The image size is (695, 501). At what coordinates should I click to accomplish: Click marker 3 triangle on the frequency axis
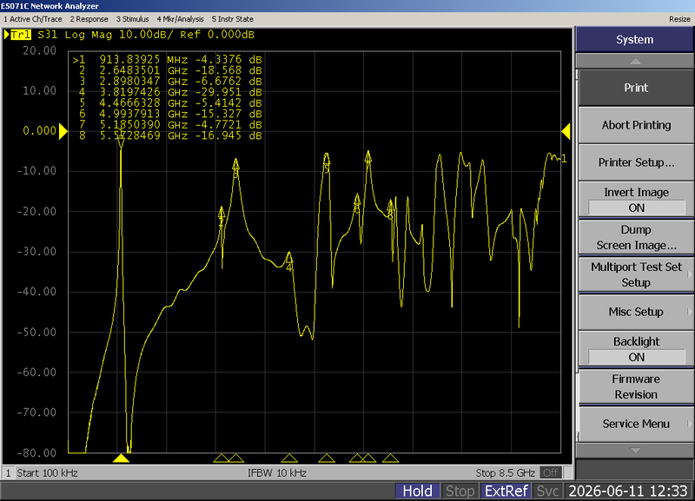click(x=235, y=458)
